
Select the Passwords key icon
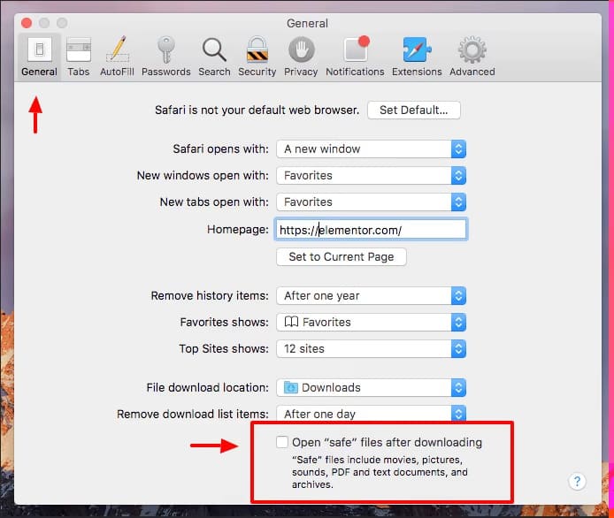pos(165,56)
